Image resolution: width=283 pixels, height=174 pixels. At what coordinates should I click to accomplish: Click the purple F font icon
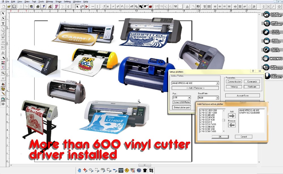(x=57, y=7)
